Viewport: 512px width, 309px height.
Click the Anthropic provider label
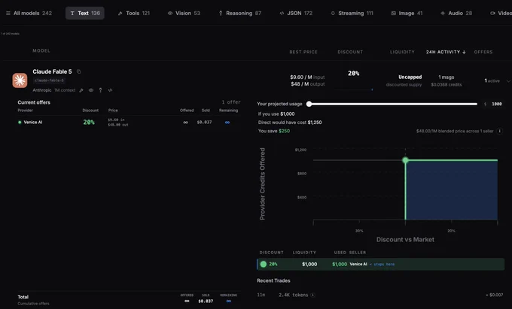pos(42,90)
